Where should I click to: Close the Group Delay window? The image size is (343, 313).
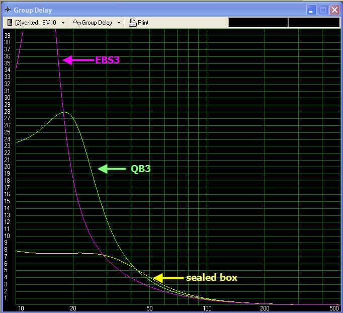point(334,10)
